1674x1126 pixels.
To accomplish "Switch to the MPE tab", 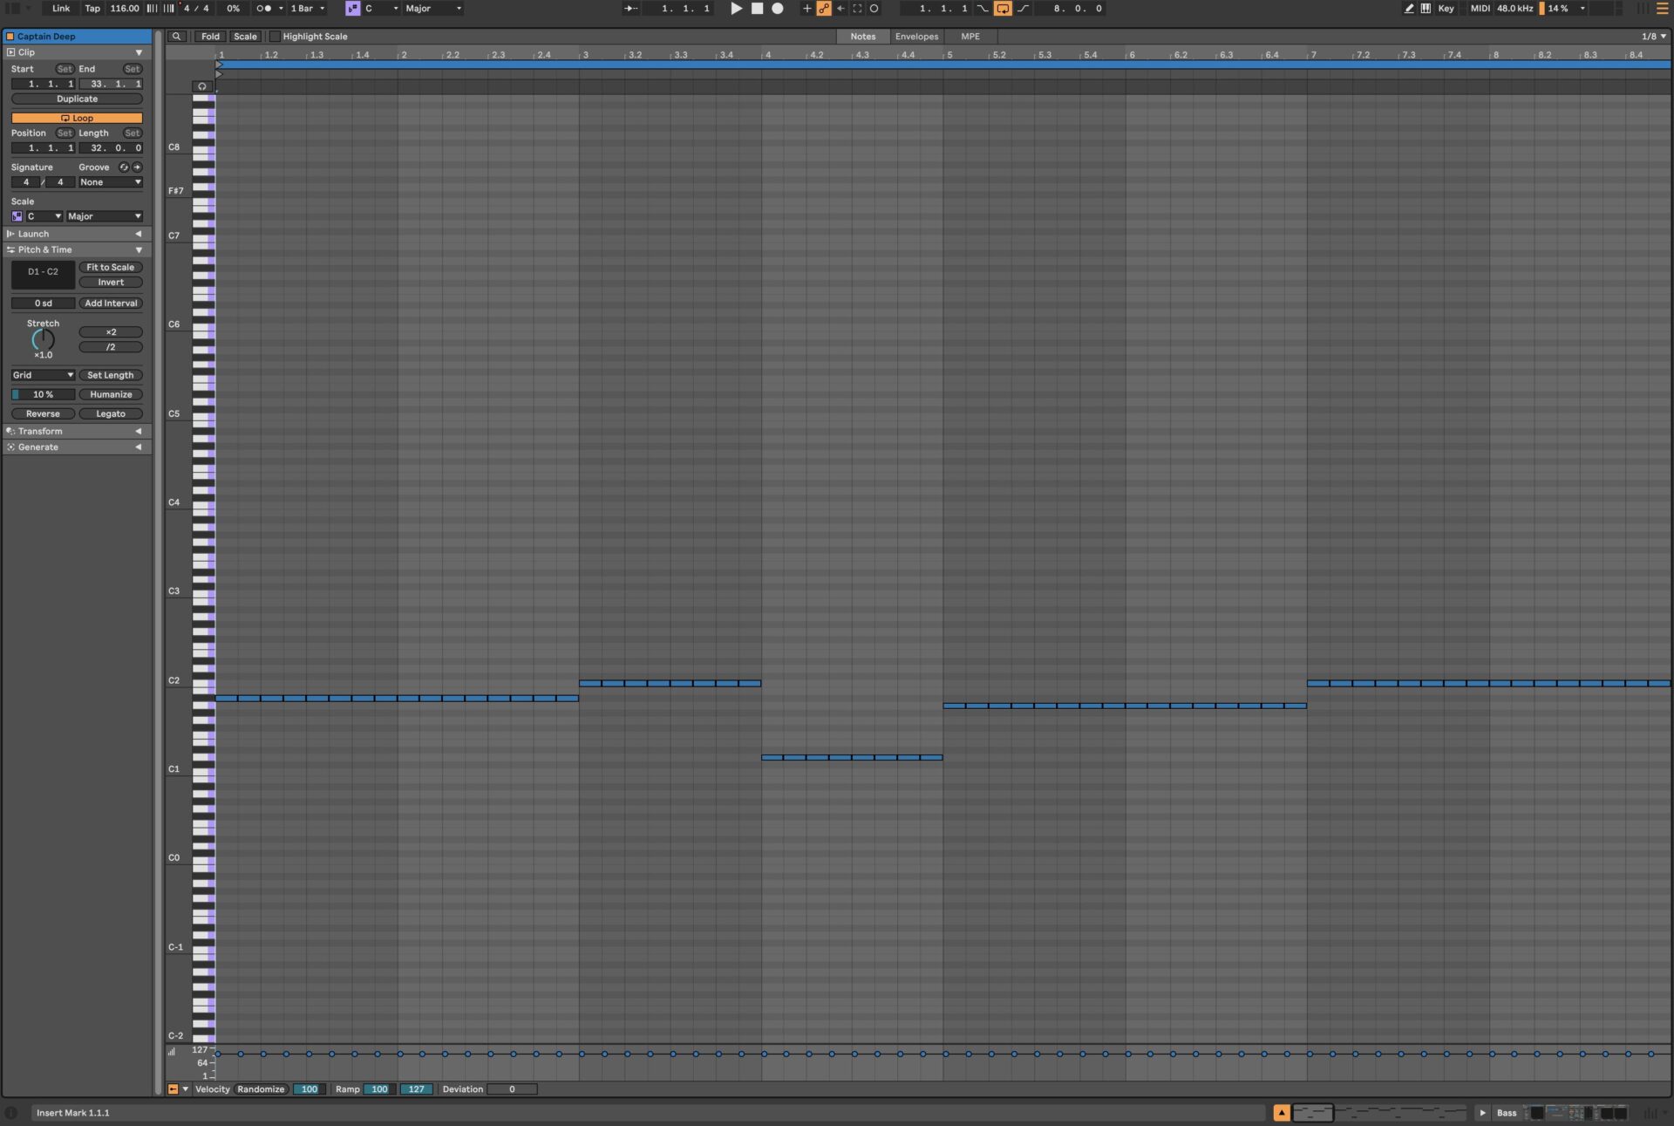I will click(970, 37).
